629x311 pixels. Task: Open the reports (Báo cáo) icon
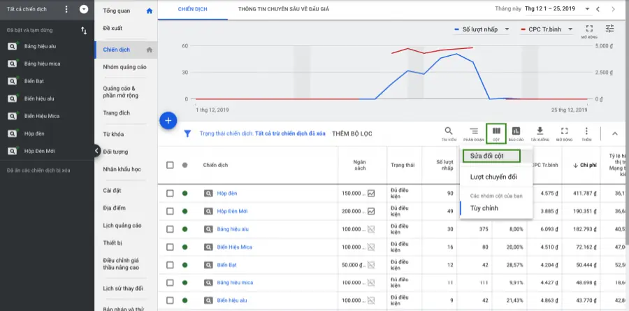pos(516,132)
